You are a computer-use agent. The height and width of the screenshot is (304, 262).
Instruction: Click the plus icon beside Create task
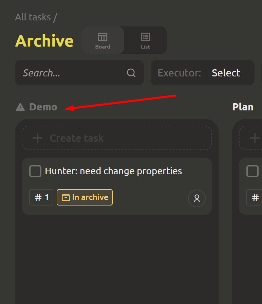38,138
